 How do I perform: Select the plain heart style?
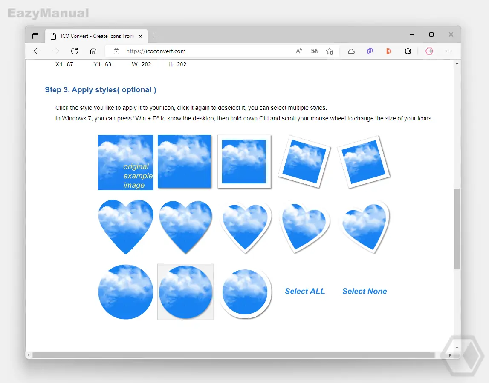[126, 227]
